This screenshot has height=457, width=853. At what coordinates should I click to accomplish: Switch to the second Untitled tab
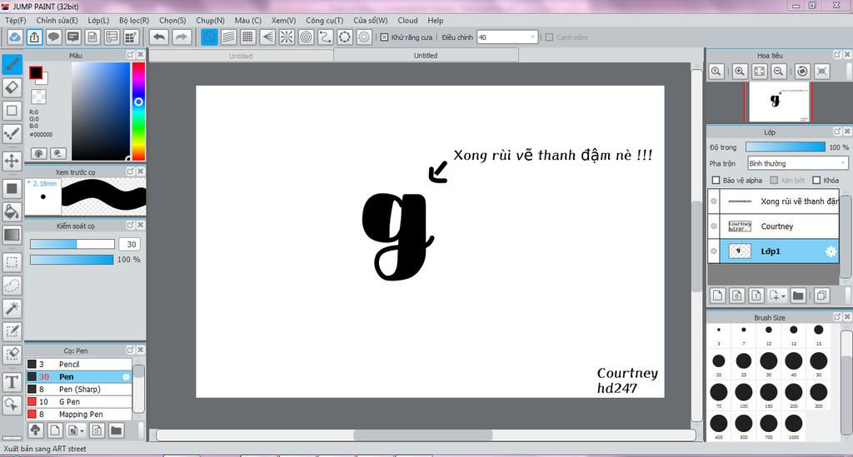point(426,56)
